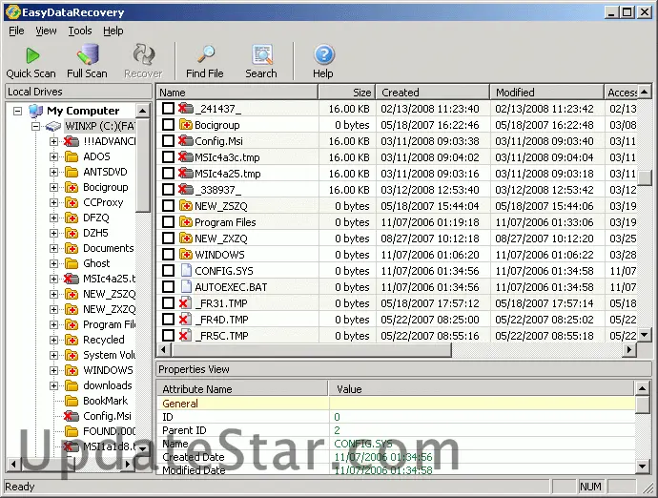Viewport: 658px width, 498px height.
Task: Check the WINDOWS row checkbox
Action: coord(168,254)
